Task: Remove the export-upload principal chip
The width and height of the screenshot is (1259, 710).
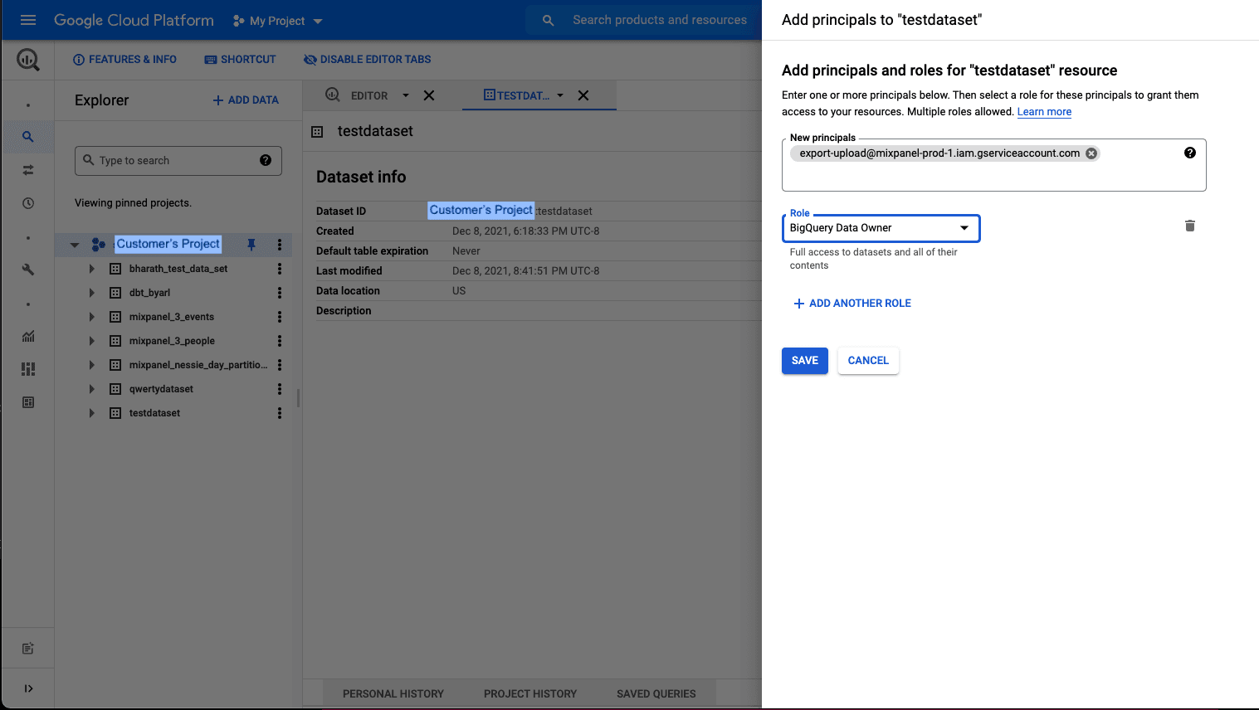Action: [1091, 153]
